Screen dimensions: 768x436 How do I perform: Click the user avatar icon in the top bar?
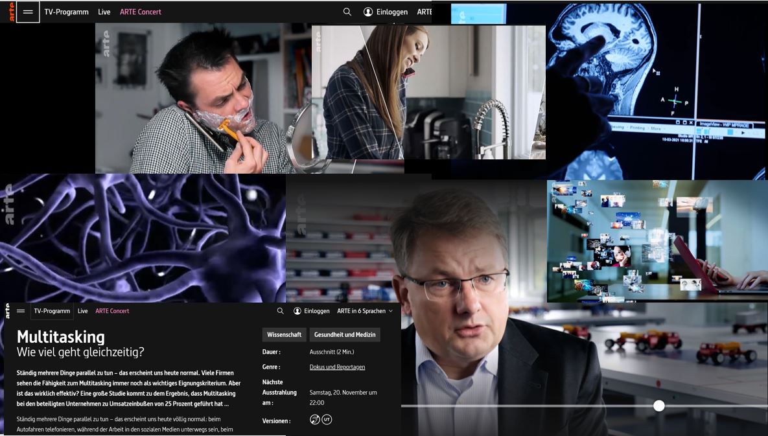(x=368, y=12)
